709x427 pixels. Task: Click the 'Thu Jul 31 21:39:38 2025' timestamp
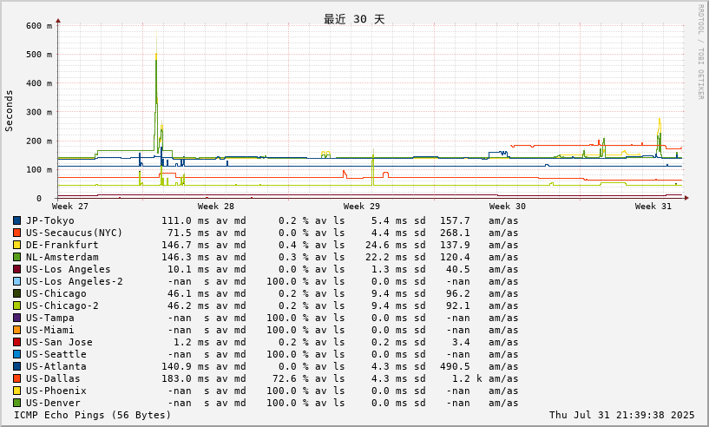coord(621,415)
